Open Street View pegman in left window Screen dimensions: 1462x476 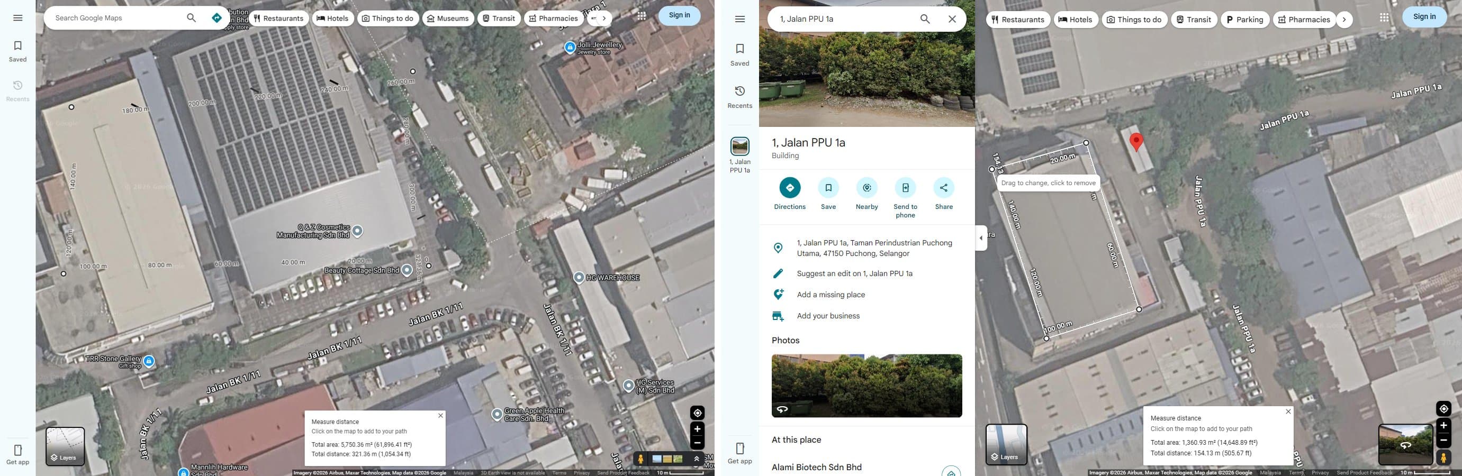[x=641, y=459]
